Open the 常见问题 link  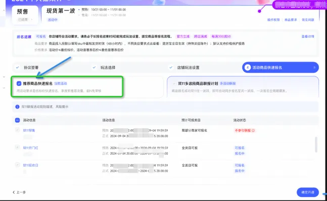[308, 20]
